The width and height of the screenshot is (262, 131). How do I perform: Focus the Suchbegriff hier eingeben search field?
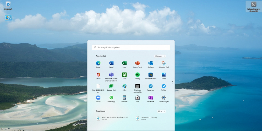pos(131,47)
